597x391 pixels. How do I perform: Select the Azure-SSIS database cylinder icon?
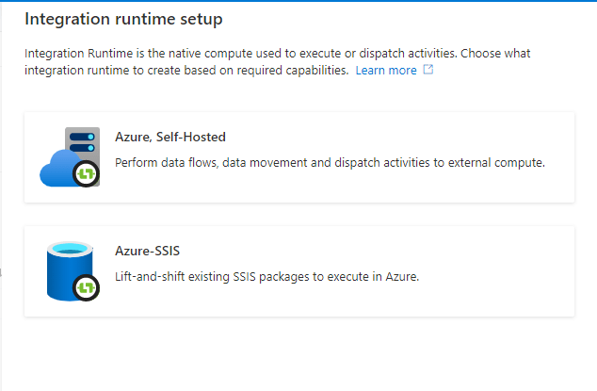(x=72, y=271)
